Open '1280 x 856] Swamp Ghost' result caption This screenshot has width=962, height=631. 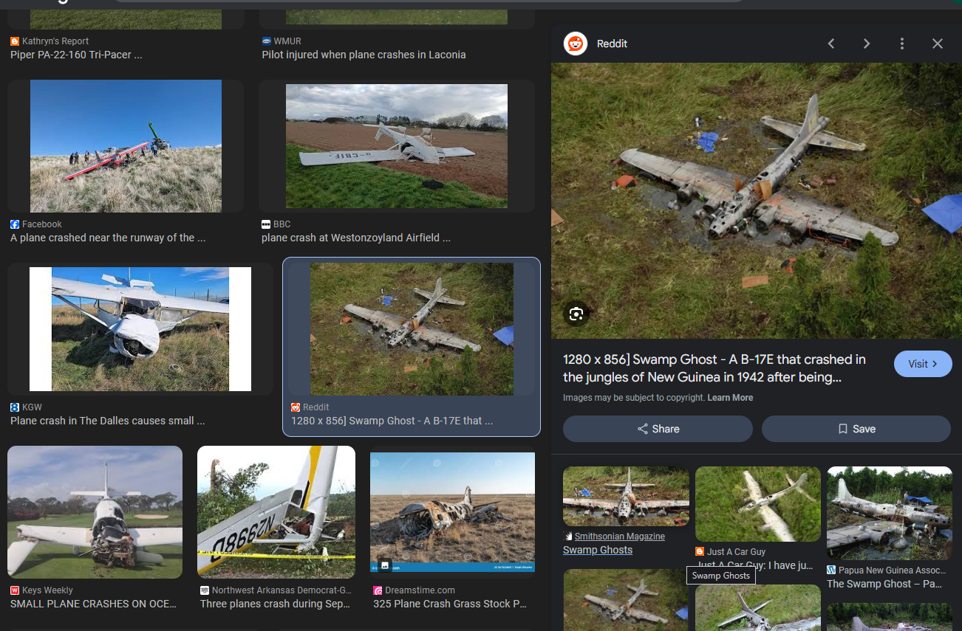[x=392, y=421]
